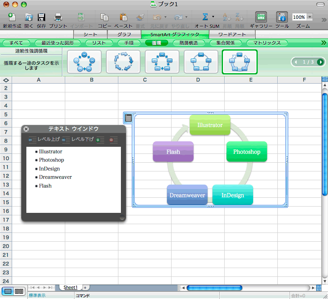Undo with the 元に戻す arrow icon

pyautogui.click(x=157, y=17)
